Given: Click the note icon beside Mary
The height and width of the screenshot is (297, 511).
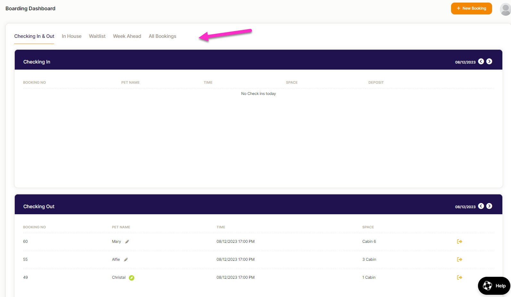Looking at the screenshot, I should tap(127, 242).
